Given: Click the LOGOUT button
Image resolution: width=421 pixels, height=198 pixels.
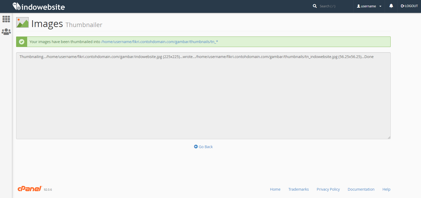Looking at the screenshot, I should click(409, 6).
